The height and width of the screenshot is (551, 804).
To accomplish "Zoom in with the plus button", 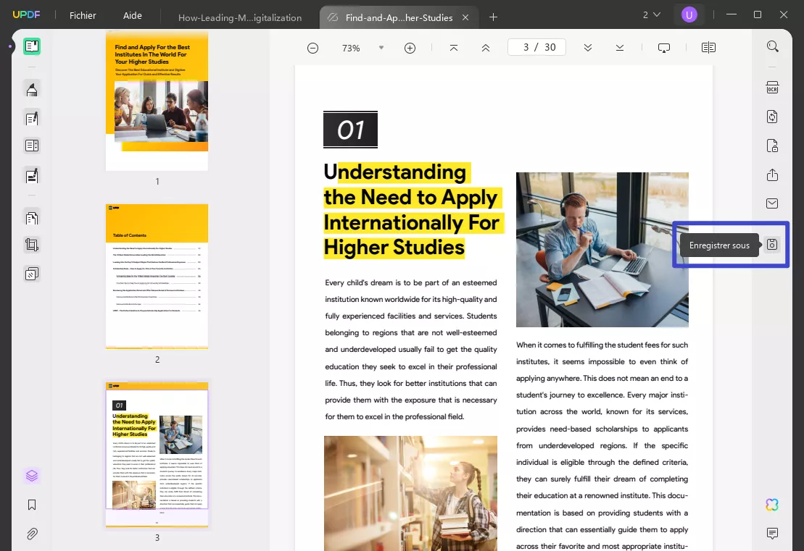I will click(x=410, y=48).
